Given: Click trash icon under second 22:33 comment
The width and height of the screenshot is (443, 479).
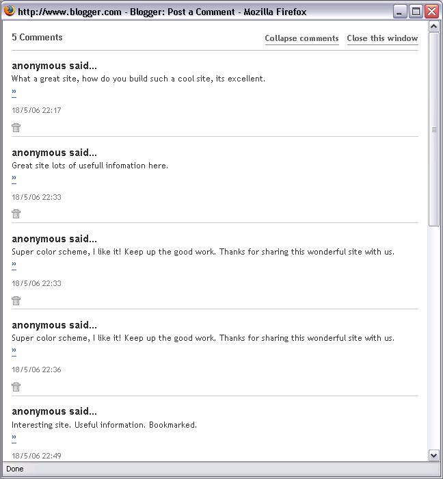Looking at the screenshot, I should 16,300.
